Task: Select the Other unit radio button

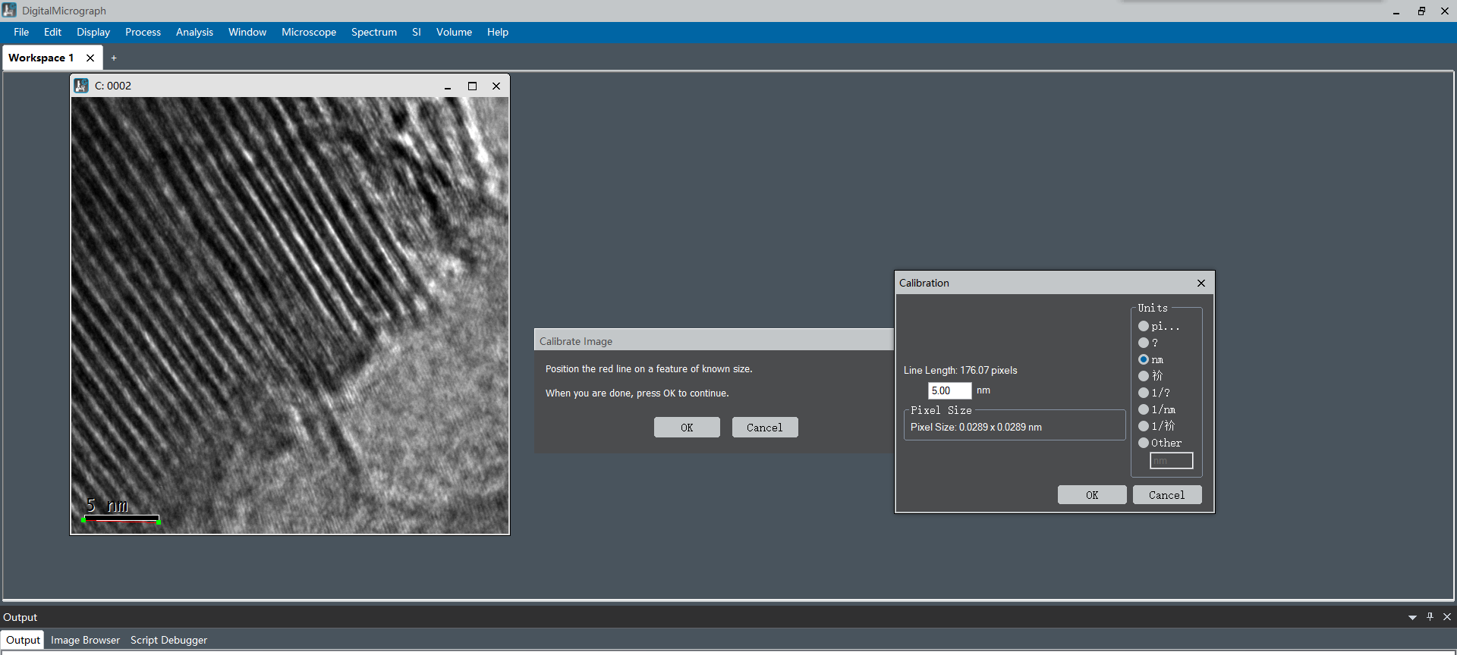Action: (x=1144, y=443)
